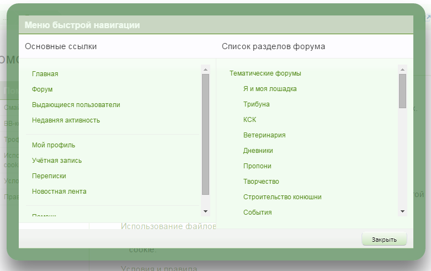
Task: Open the Переписки link
Action: [x=49, y=176]
